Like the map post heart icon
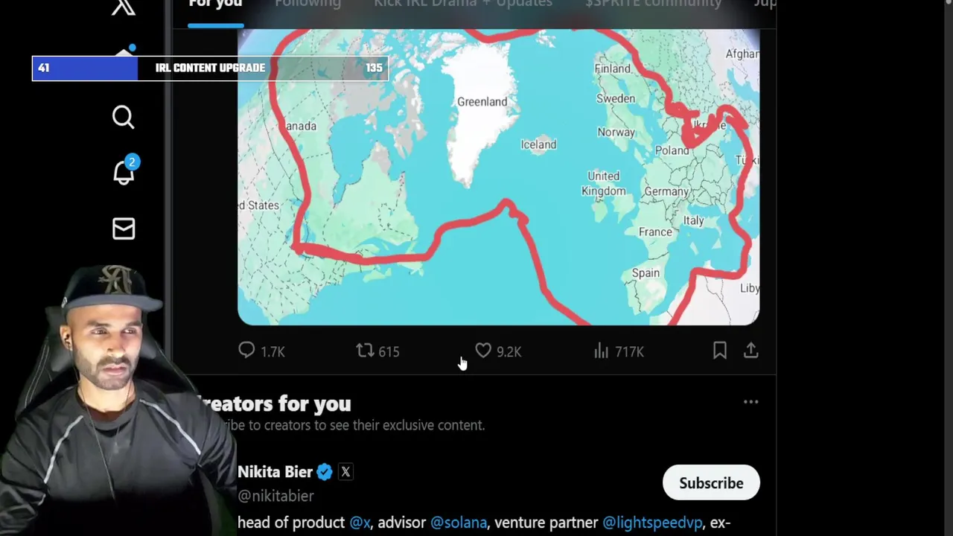Screen dimensions: 953x536 point(483,351)
